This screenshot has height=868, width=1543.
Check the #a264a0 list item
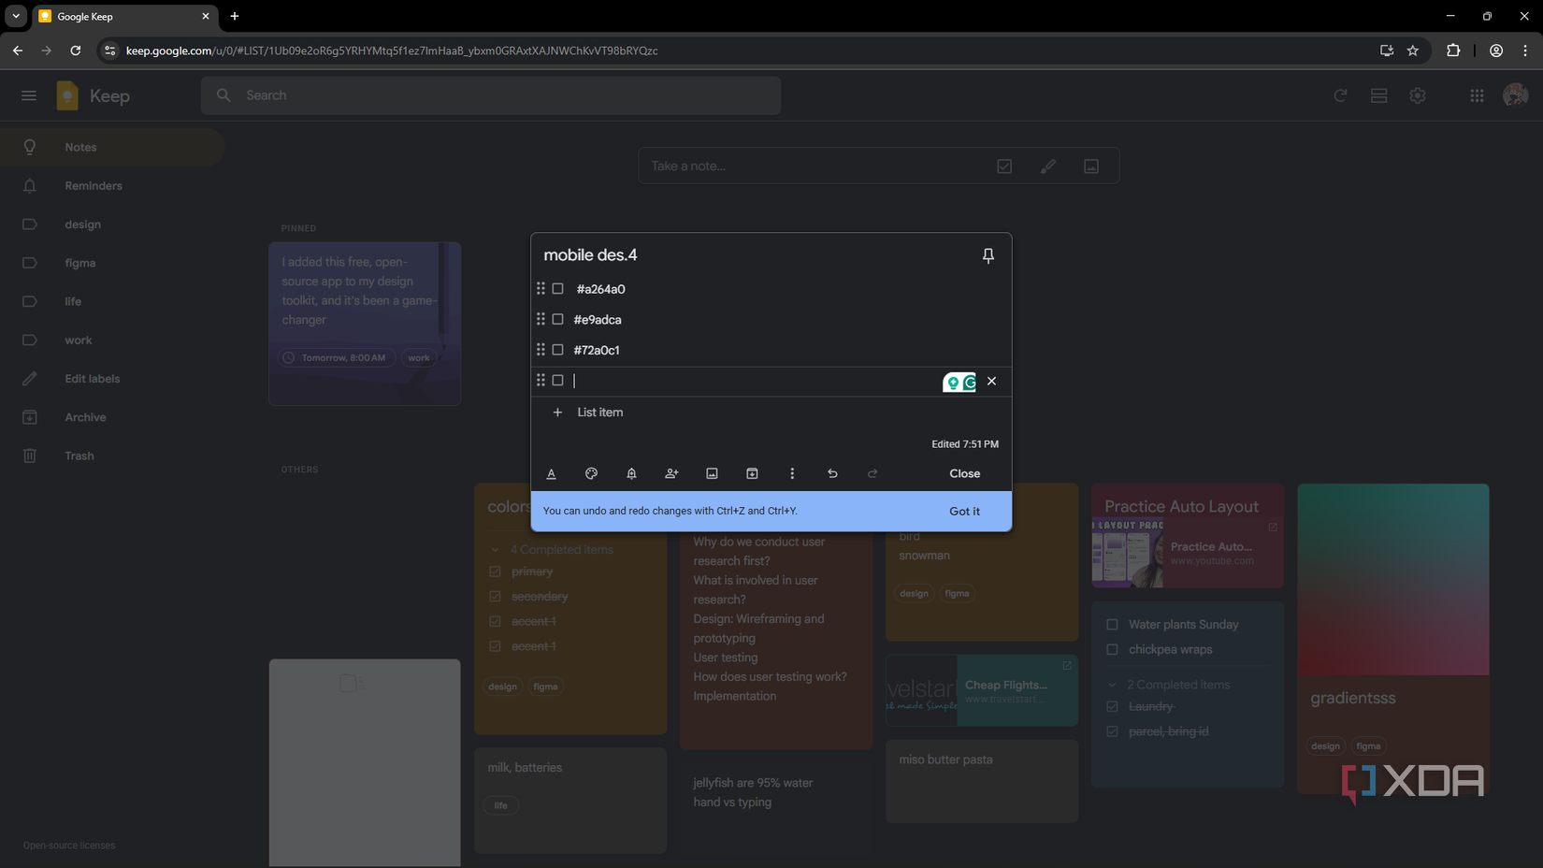click(x=557, y=289)
